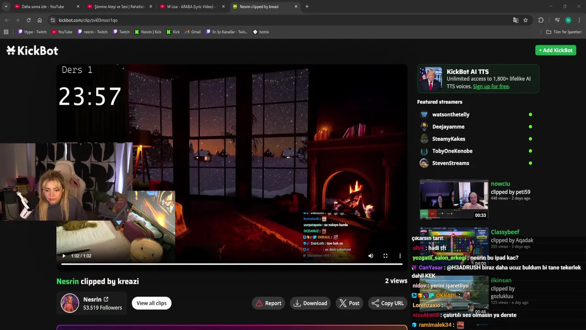The image size is (586, 330).
Task: Open a new browser tab
Action: (x=307, y=6)
